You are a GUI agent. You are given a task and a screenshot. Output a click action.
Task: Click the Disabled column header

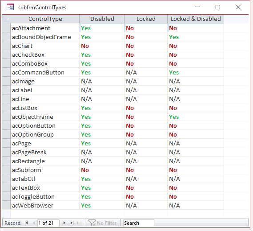(102, 19)
